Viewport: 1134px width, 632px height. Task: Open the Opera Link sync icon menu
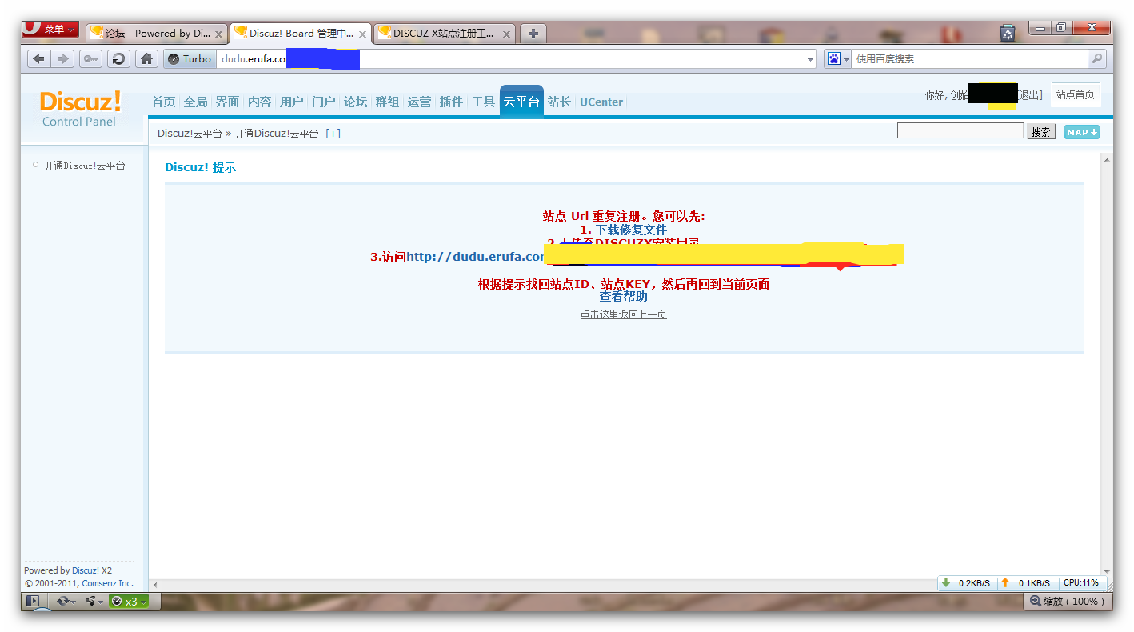(66, 601)
